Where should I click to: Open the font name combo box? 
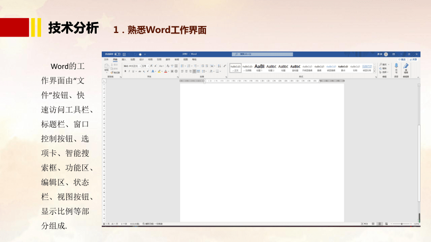[x=132, y=66]
